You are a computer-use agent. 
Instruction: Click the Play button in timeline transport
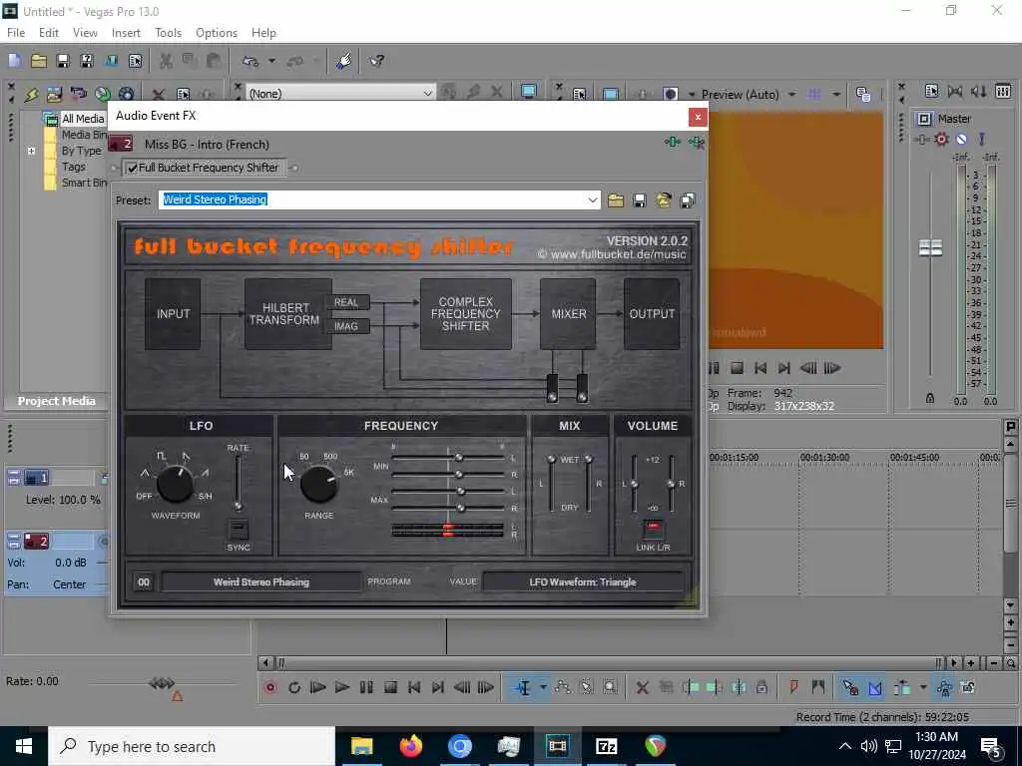point(341,687)
